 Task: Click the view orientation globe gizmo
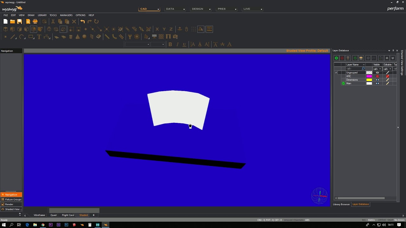pos(319,196)
